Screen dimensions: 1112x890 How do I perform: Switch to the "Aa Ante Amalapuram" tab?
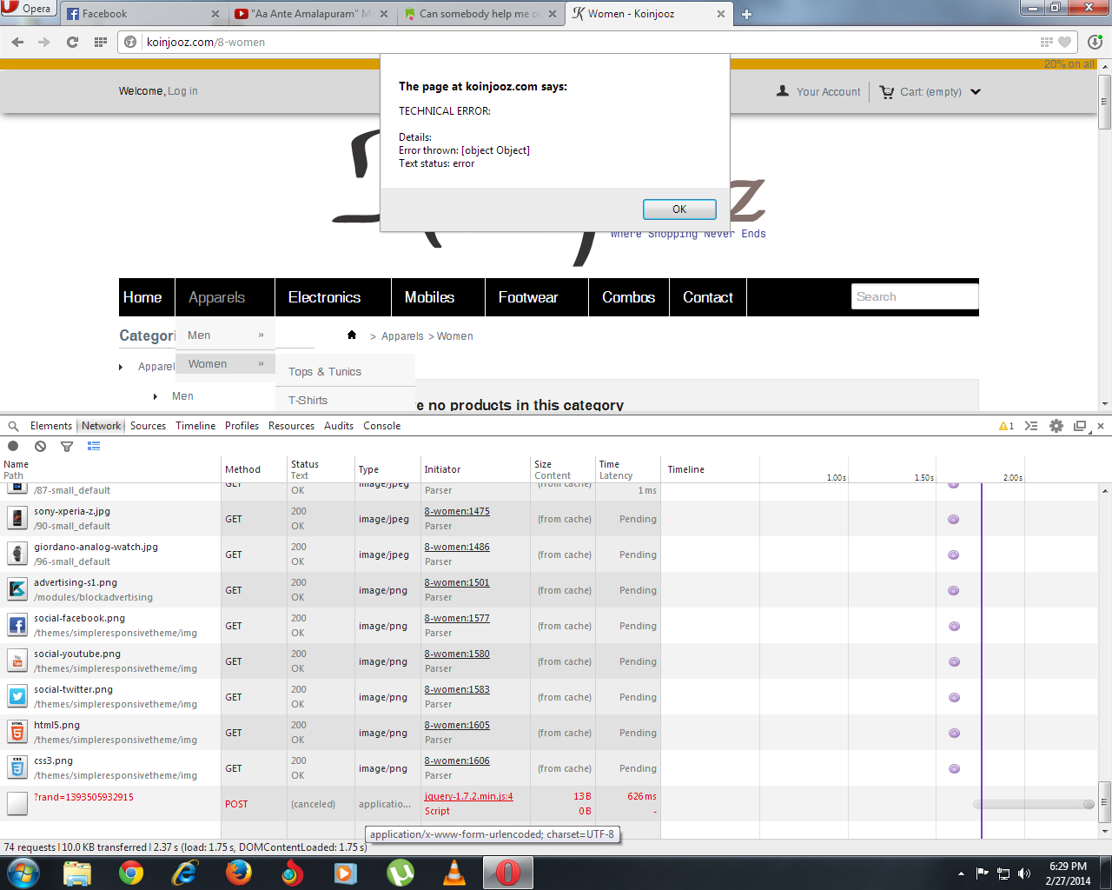tap(311, 14)
